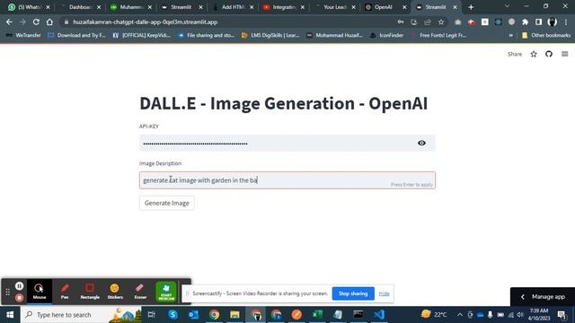Select the Rectangle annotation tool

pyautogui.click(x=90, y=292)
